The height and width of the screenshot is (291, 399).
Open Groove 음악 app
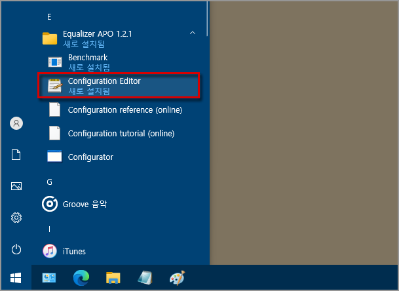(119, 204)
